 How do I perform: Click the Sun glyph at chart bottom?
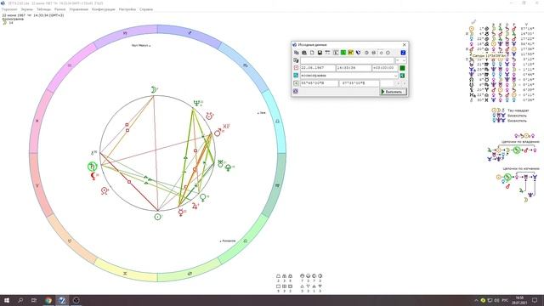pos(157,217)
